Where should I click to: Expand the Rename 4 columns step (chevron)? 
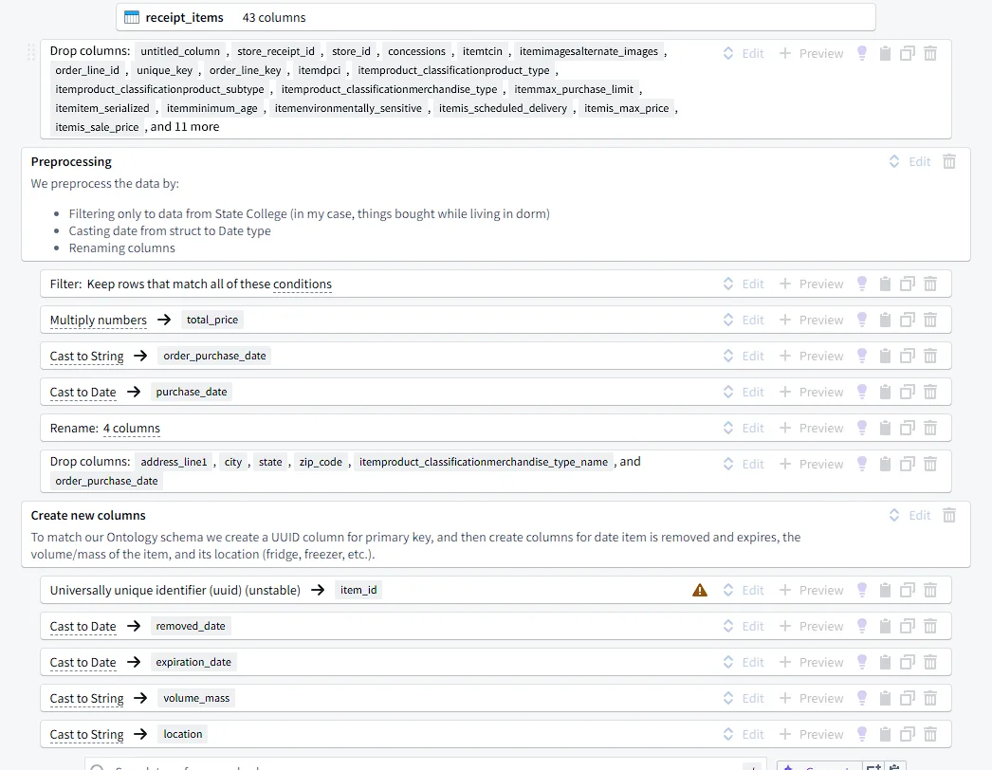point(728,428)
